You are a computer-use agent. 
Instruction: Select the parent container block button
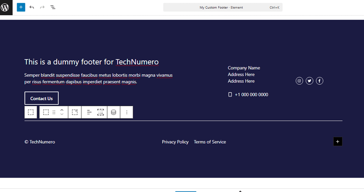point(31,112)
